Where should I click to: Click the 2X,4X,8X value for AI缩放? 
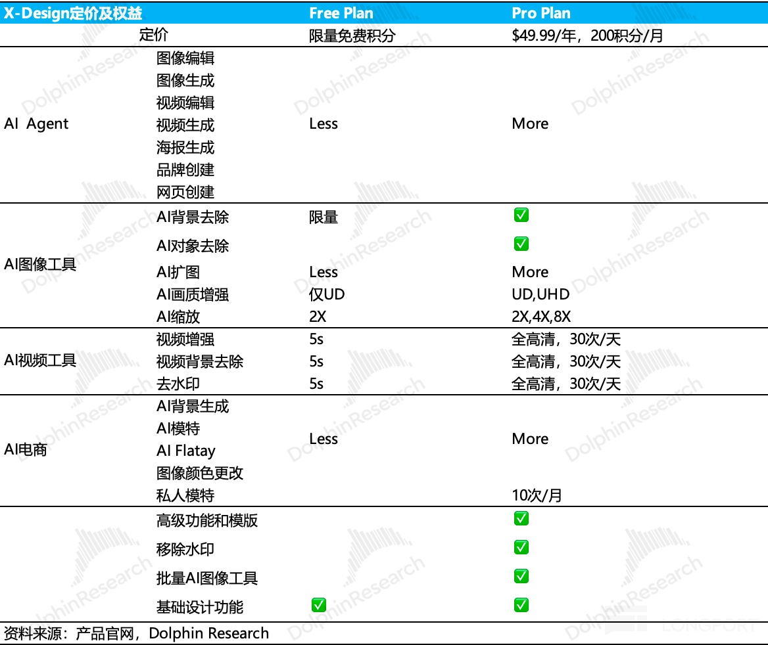point(541,317)
